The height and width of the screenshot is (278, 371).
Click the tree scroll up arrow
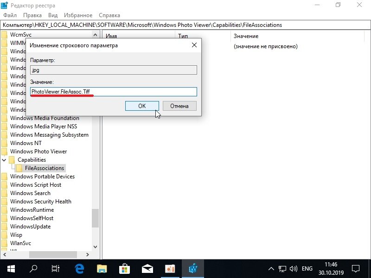(x=95, y=35)
